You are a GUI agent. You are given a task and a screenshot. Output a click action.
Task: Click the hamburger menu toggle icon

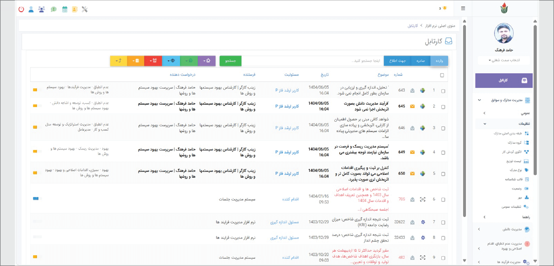point(463,8)
